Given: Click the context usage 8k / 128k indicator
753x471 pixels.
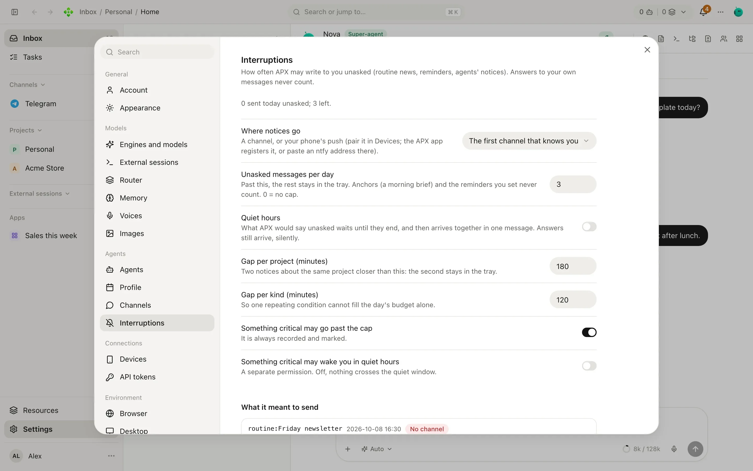Looking at the screenshot, I should pos(641,449).
